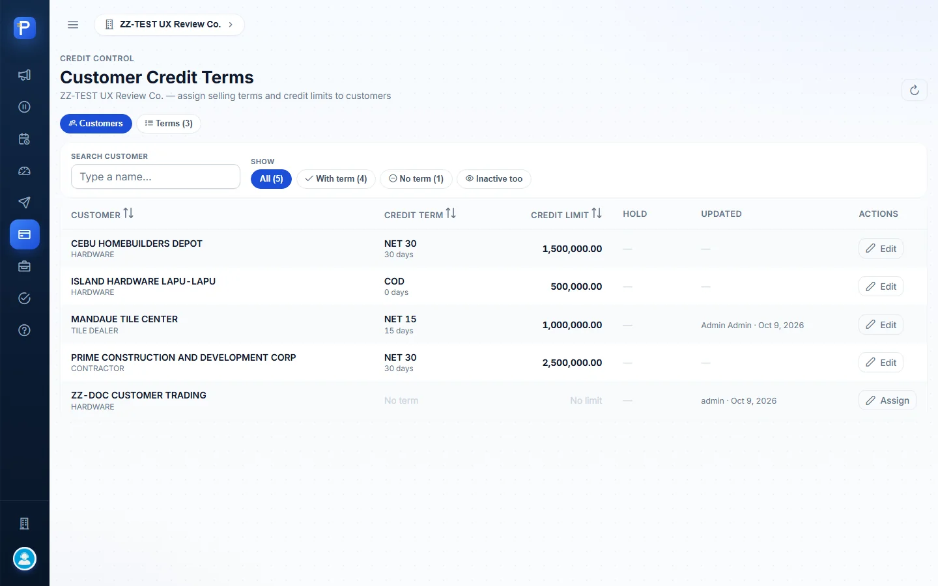This screenshot has height=586, width=938.
Task: Sort by Credit Limit column arrows
Action: (597, 214)
